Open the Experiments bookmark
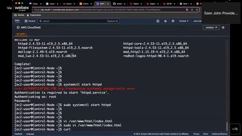This screenshot has width=242, height=136. pyautogui.click(x=34, y=15)
